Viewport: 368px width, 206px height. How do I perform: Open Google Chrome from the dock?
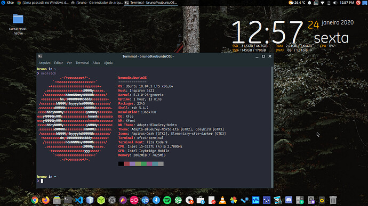coord(35,200)
